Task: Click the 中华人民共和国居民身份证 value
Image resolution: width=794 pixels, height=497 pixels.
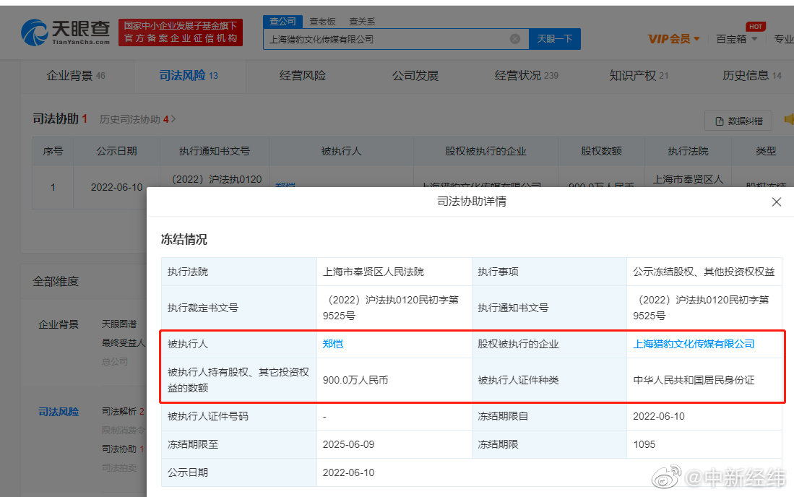Action: (x=694, y=380)
